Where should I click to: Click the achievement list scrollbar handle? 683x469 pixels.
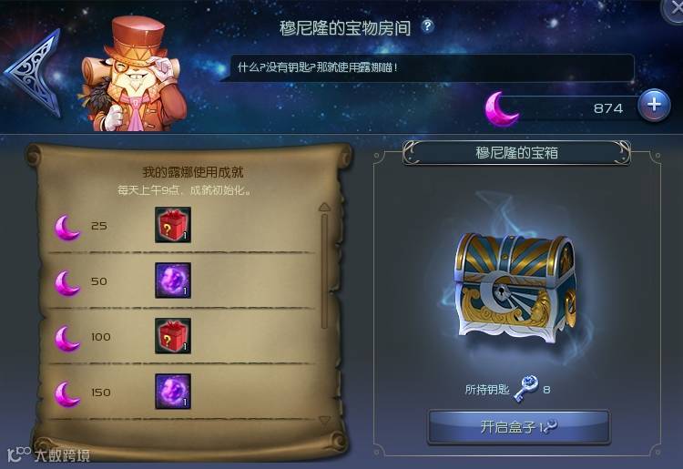pyautogui.click(x=324, y=270)
